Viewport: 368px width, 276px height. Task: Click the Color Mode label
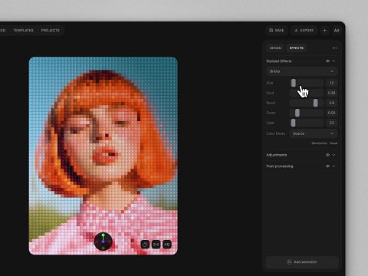click(275, 133)
